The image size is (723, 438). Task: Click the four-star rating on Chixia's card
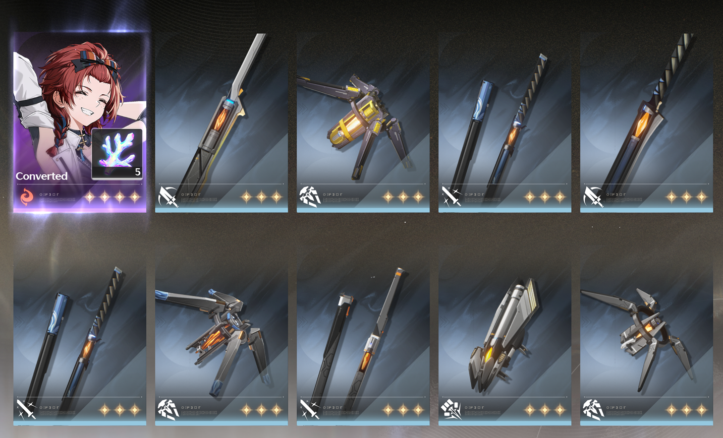click(x=112, y=197)
